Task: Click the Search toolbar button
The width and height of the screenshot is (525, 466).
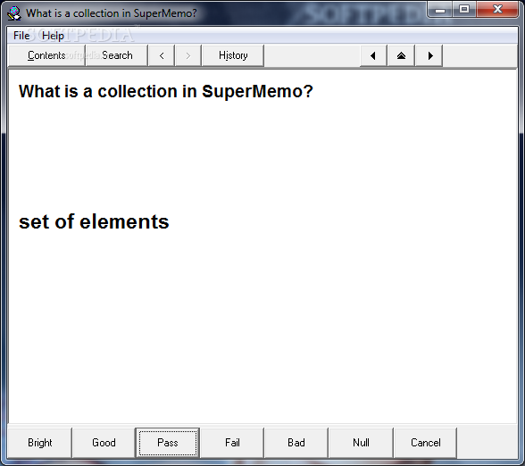Action: (x=117, y=55)
